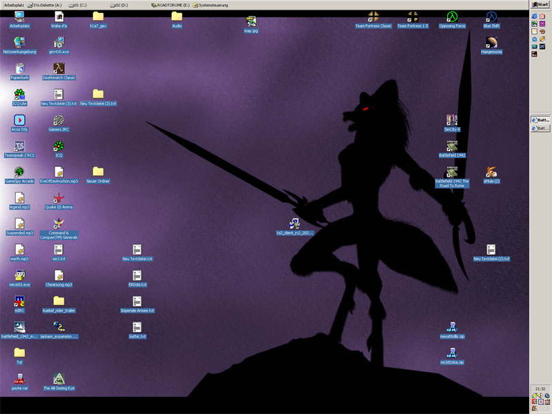Select Neu Textdatei.txt file
This screenshot has width=552, height=414.
point(137,253)
